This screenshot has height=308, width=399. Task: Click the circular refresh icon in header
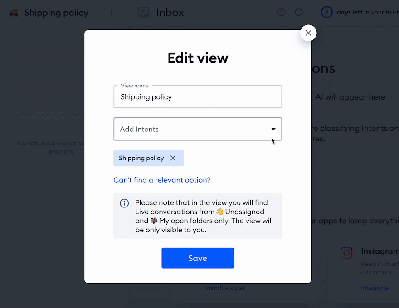click(x=298, y=12)
